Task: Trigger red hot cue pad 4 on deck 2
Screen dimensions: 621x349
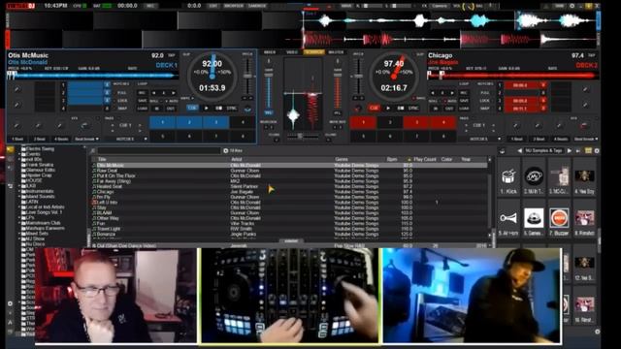Action: (x=443, y=122)
